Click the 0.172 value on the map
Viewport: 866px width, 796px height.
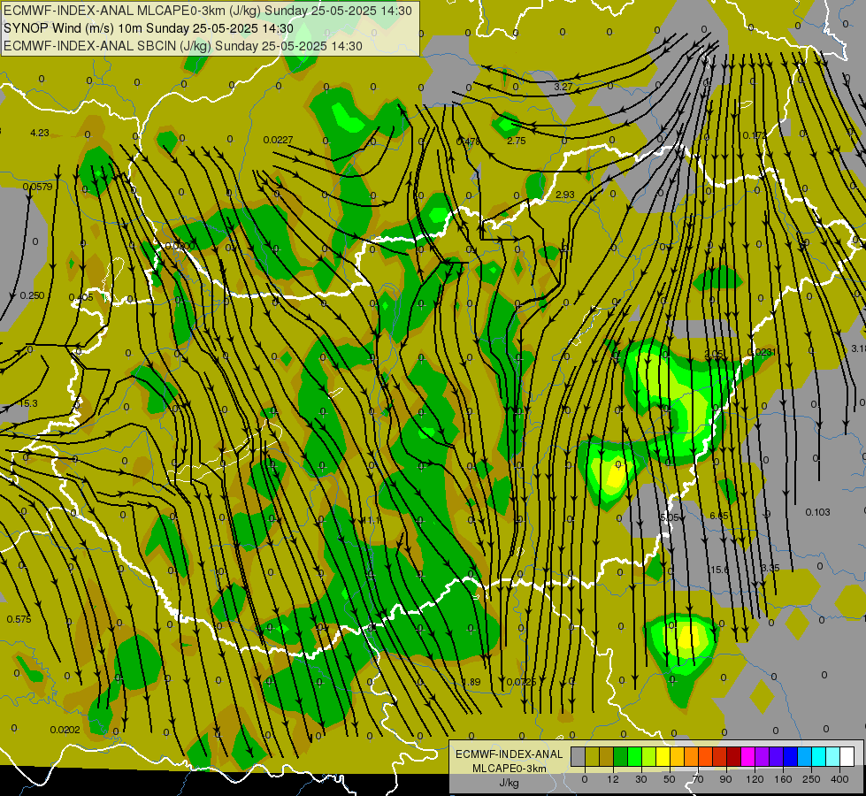coord(755,135)
